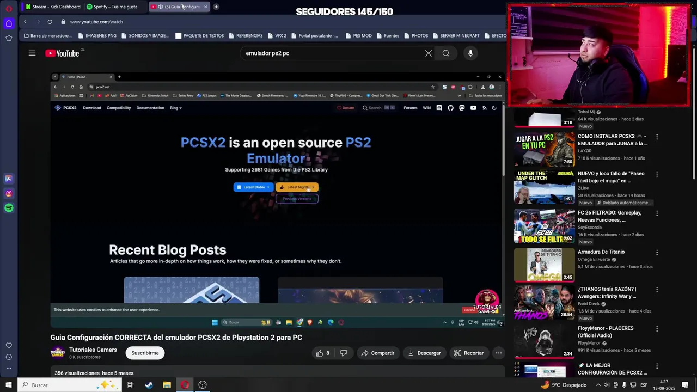
Task: Like the video with thumbs up
Action: point(322,353)
